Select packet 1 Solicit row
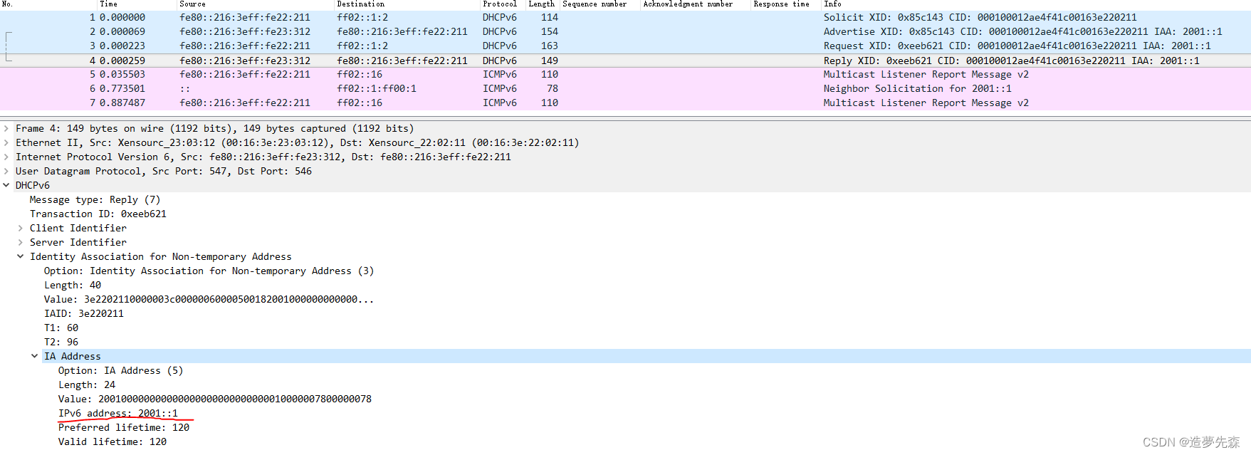The image size is (1251, 455). tap(625, 17)
